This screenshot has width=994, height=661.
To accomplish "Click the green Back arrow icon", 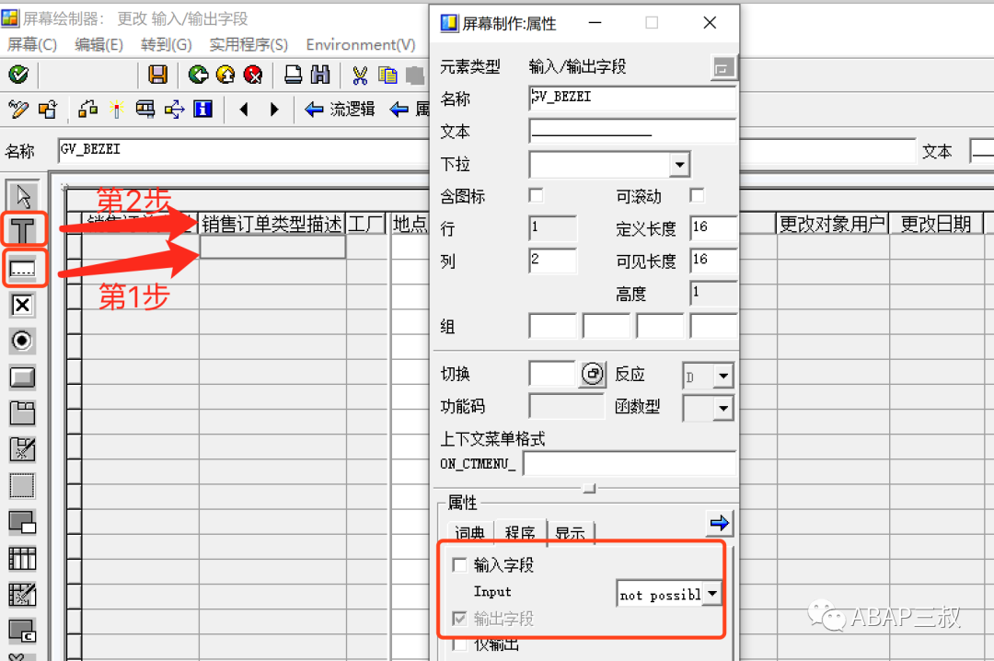I will tap(199, 75).
